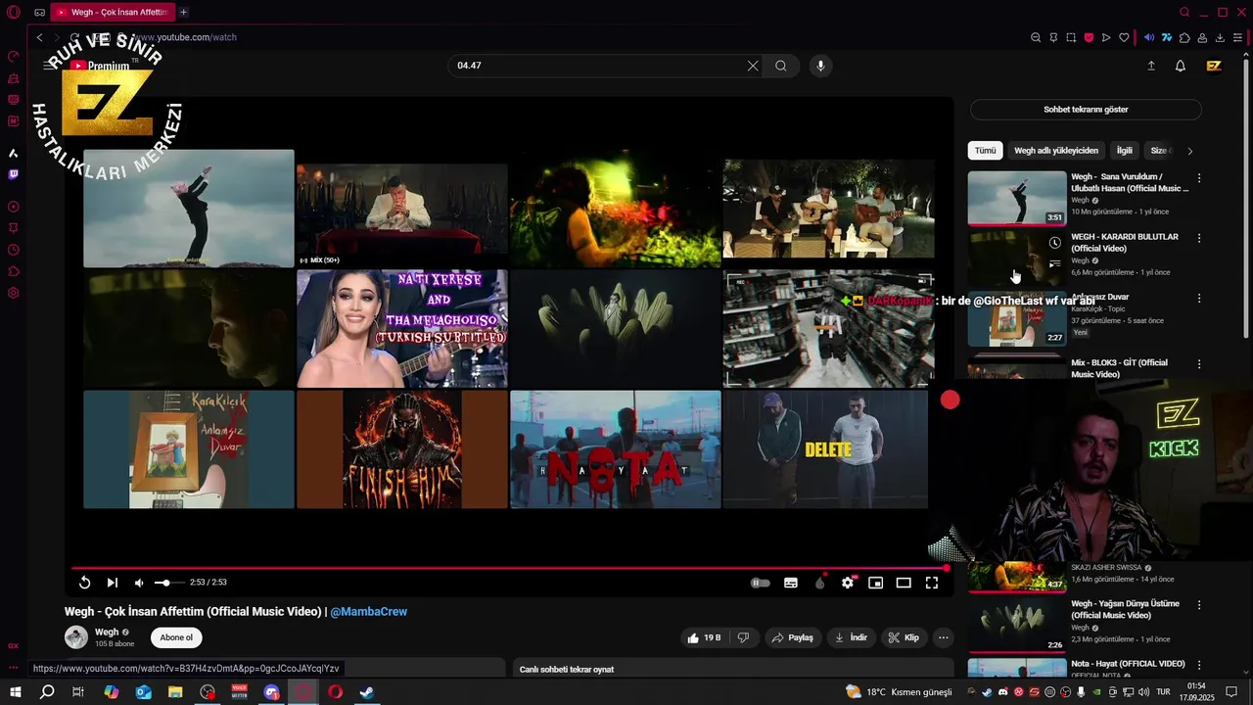
Task: Open Wegh channel avatar
Action: (x=76, y=637)
